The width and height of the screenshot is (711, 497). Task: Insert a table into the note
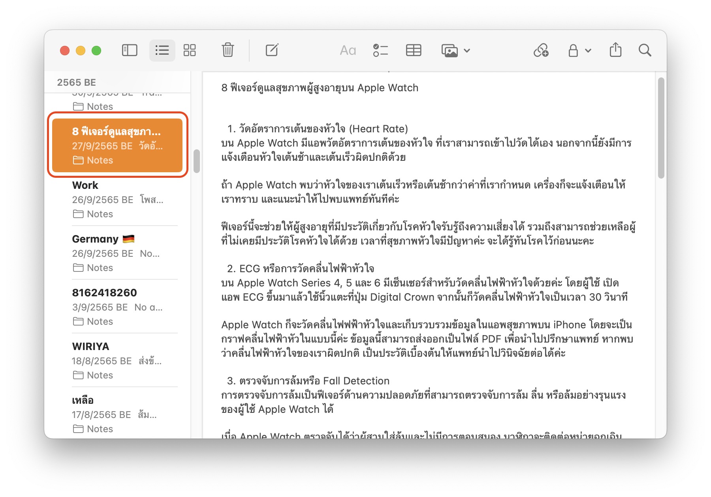coord(414,50)
